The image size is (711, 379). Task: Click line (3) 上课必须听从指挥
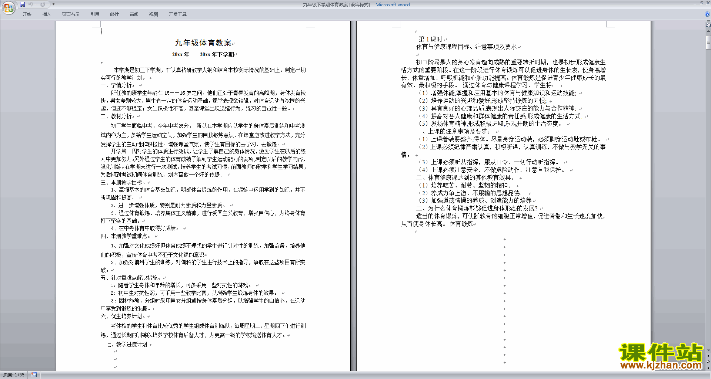click(489, 162)
